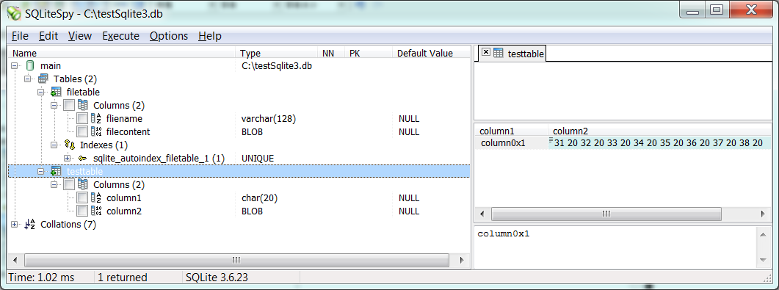Click the blob indicator icon in column2 cell
This screenshot has width=779, height=290.
point(551,140)
